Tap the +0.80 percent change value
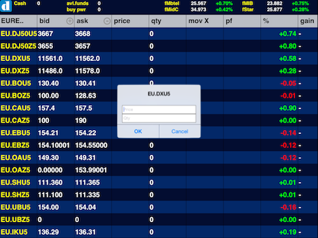318x238 pixels. point(287,46)
